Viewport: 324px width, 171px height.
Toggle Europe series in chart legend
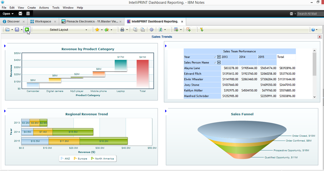(81, 158)
